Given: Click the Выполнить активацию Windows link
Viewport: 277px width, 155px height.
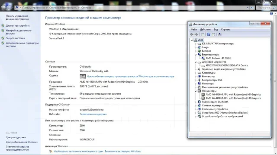Looking at the screenshot, I should 123,151.
